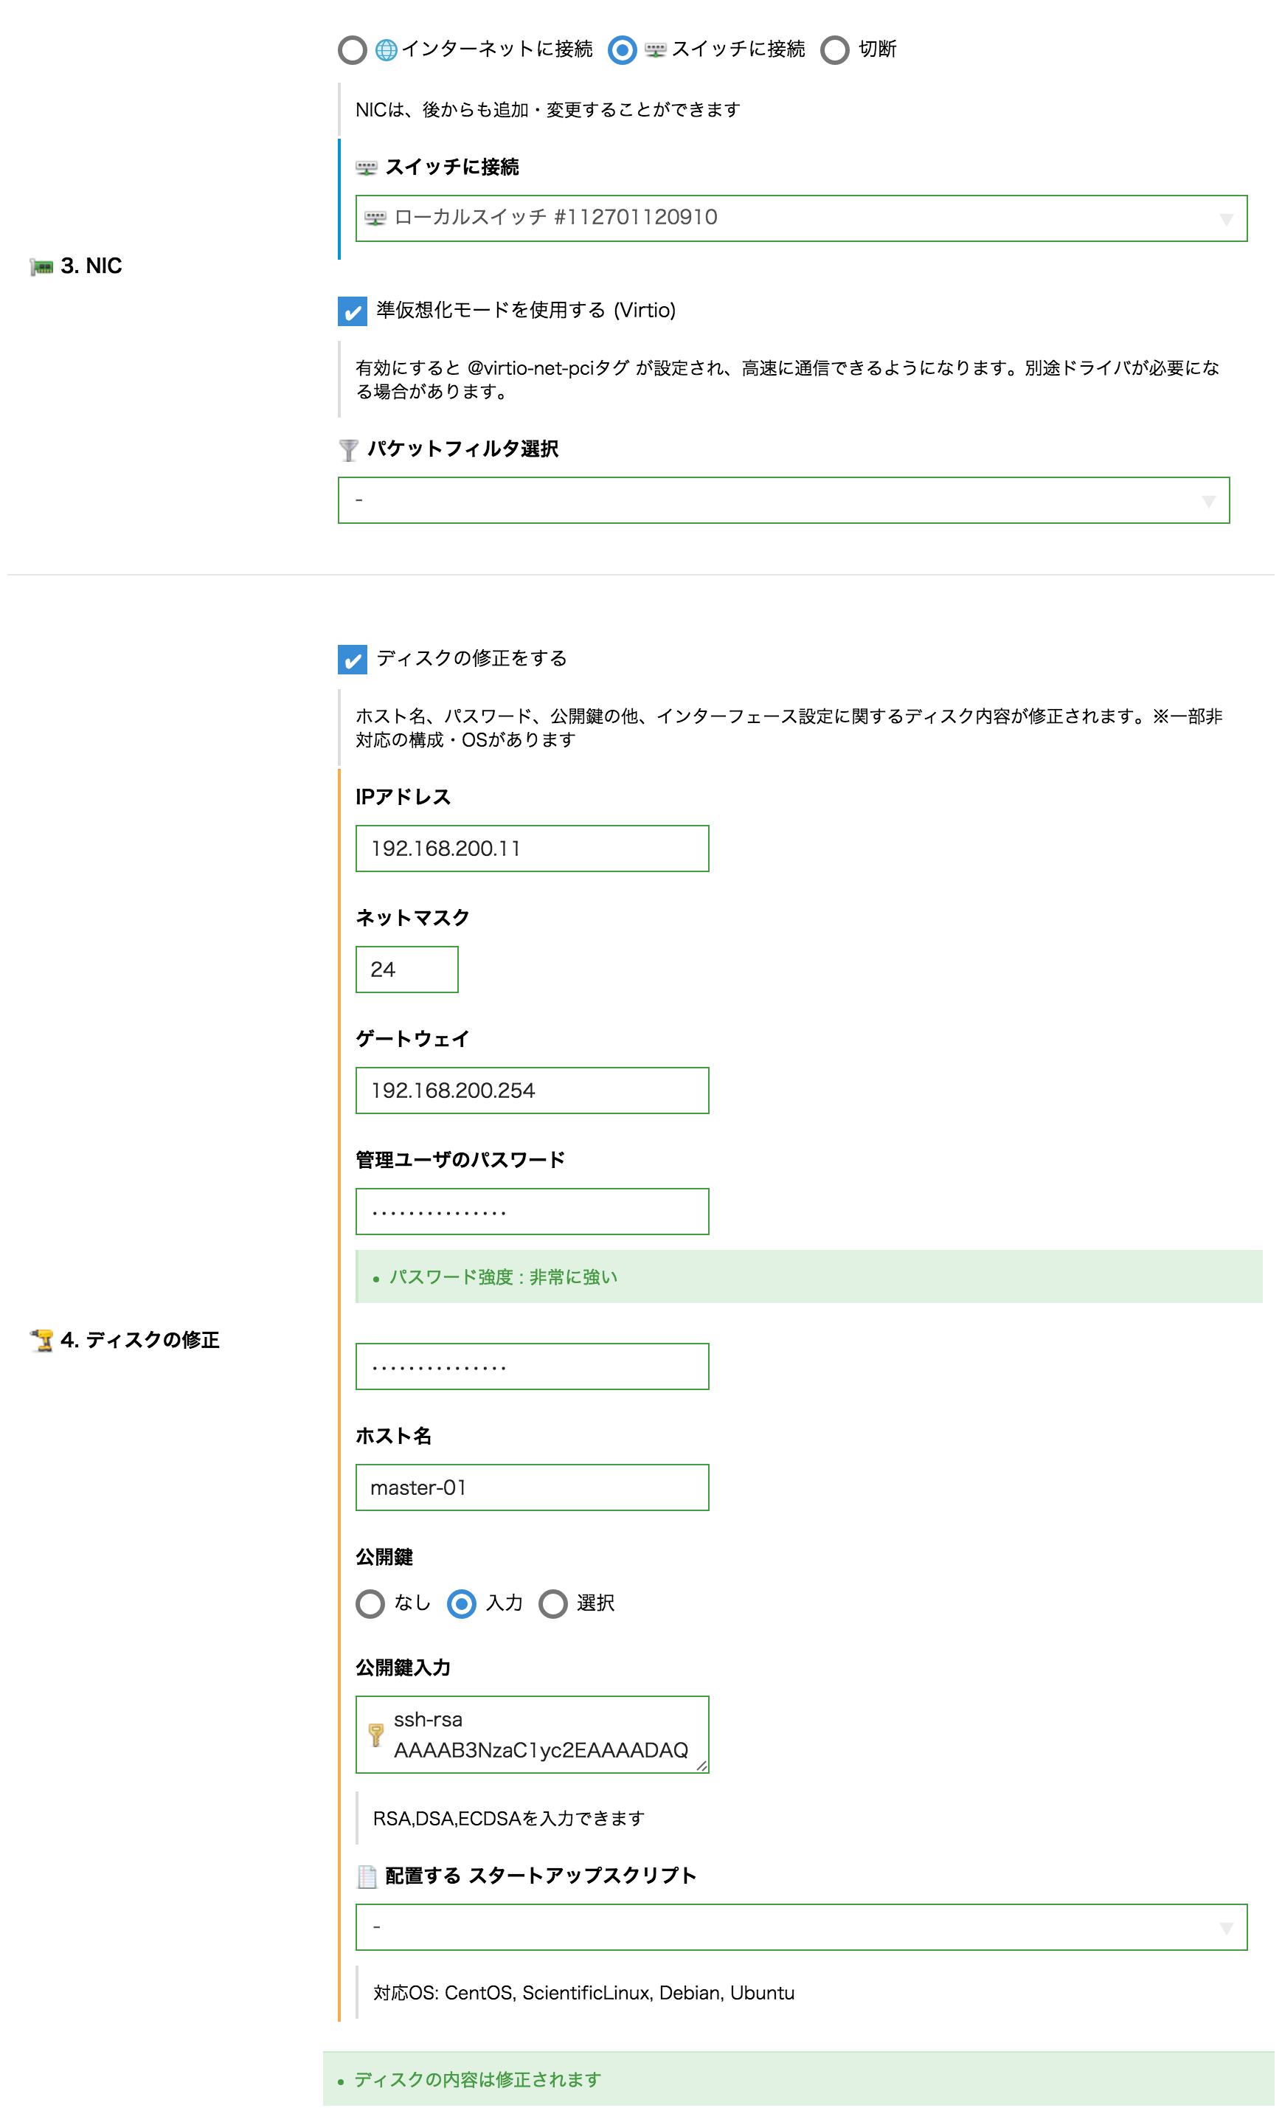Click the switch icon next to スイッチに接続 heading
This screenshot has width=1282, height=2108.
tap(366, 167)
